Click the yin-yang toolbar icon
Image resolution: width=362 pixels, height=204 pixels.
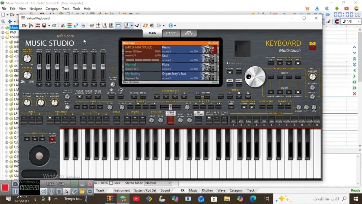152,26
